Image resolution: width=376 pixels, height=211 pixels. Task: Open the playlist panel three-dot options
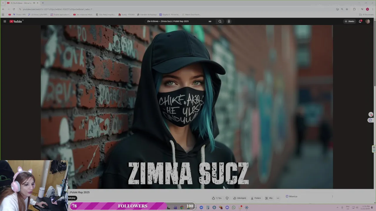[333, 196]
